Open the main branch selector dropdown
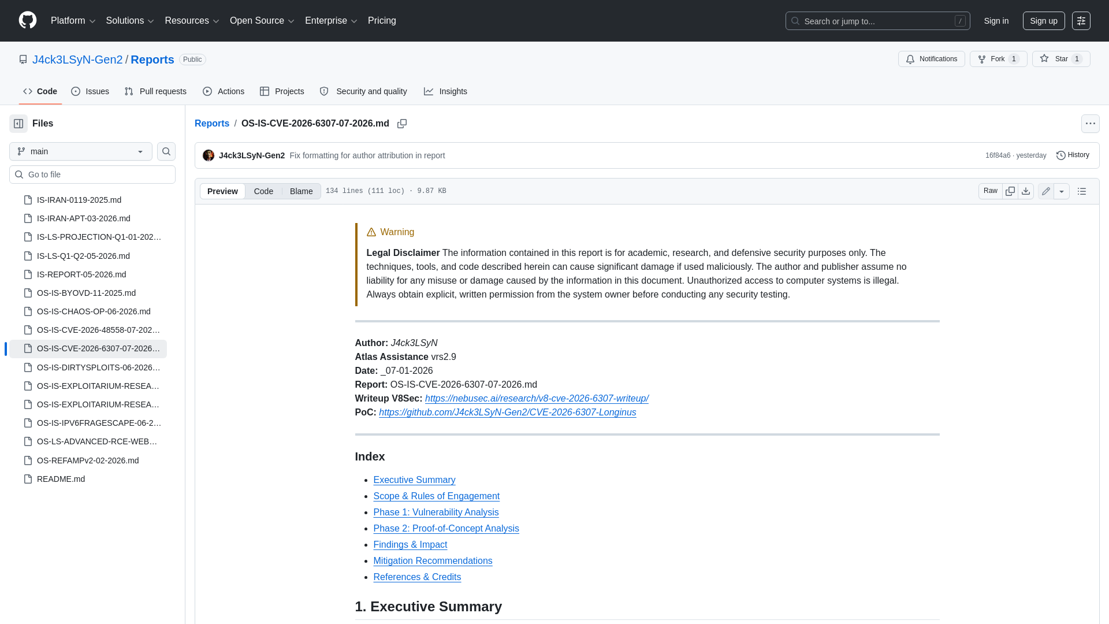This screenshot has width=1109, height=624. click(81, 151)
